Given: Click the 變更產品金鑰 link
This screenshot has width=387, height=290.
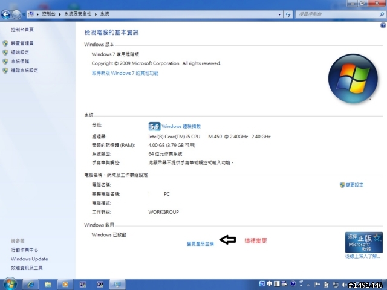Looking at the screenshot, I should (x=200, y=244).
